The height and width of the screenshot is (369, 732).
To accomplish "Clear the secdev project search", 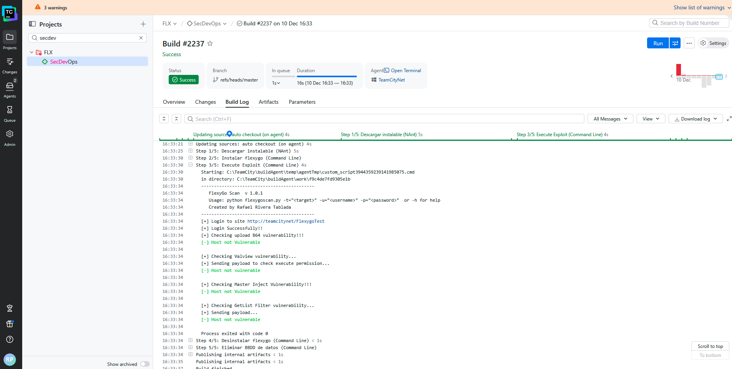I will pyautogui.click(x=141, y=38).
